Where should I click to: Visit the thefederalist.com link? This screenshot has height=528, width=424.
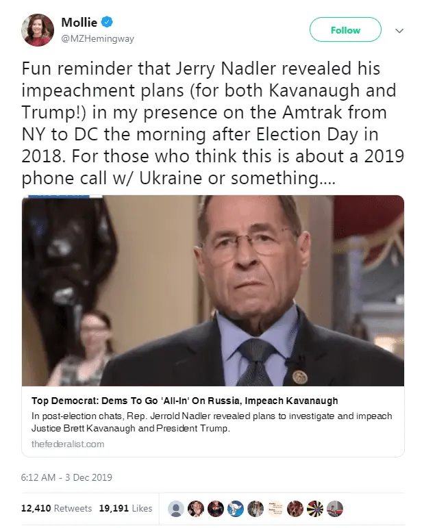pyautogui.click(x=68, y=444)
